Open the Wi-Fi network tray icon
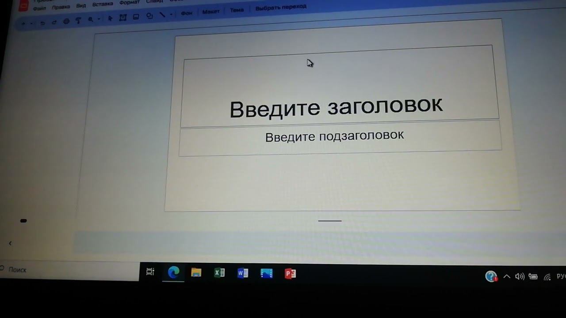Screen dimensions: 566x318 click(x=547, y=277)
